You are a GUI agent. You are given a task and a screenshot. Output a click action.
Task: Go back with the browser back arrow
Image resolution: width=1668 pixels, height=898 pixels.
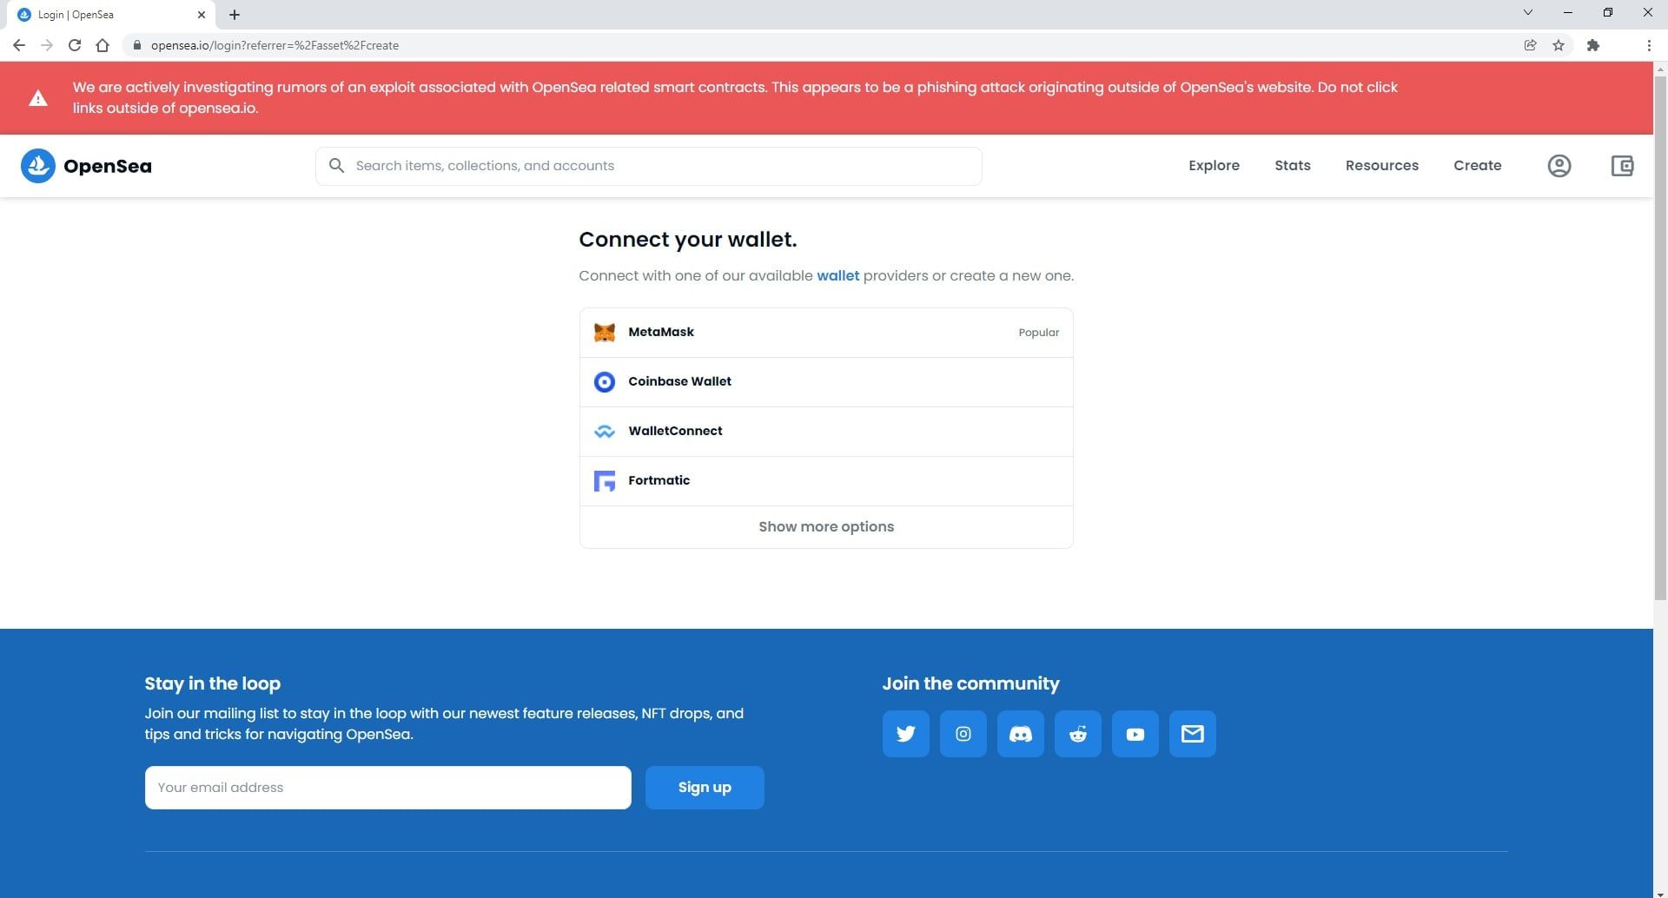tap(19, 45)
